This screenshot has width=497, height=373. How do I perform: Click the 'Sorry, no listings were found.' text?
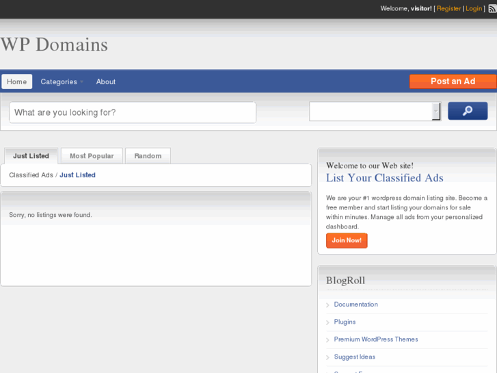pos(51,215)
